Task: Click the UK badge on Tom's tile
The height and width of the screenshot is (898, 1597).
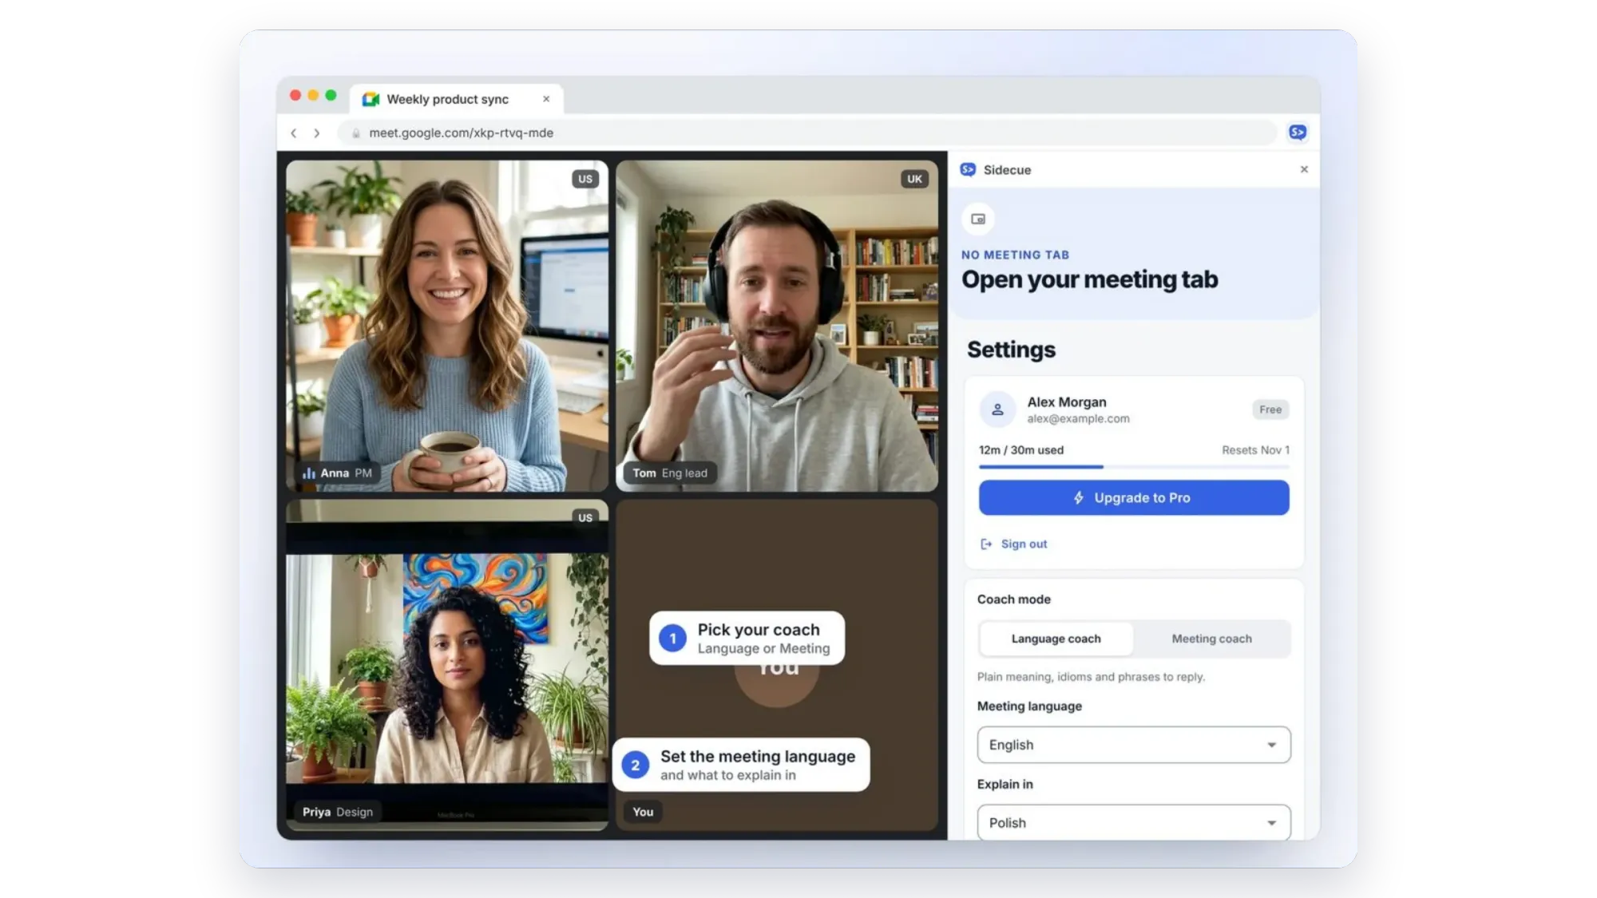Action: 914,179
